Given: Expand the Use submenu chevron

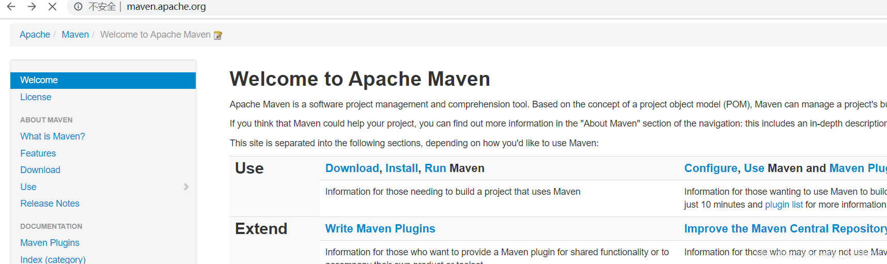Looking at the screenshot, I should click(x=186, y=187).
